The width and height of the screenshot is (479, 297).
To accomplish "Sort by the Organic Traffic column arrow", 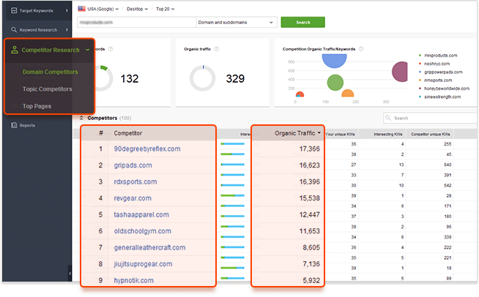I will [x=319, y=133].
